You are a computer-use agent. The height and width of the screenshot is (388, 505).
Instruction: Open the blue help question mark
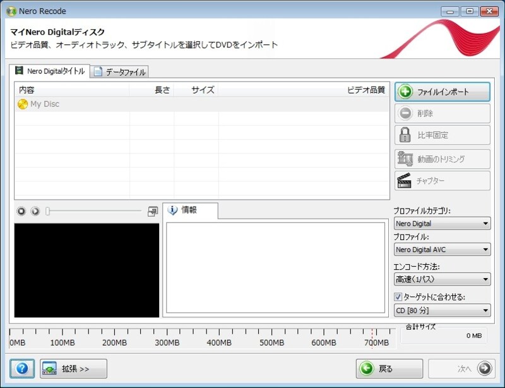coord(23,368)
